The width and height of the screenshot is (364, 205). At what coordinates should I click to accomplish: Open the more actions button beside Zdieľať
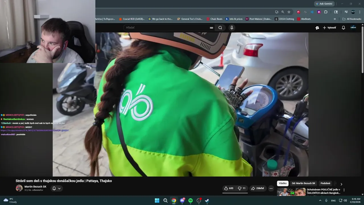tap(271, 188)
